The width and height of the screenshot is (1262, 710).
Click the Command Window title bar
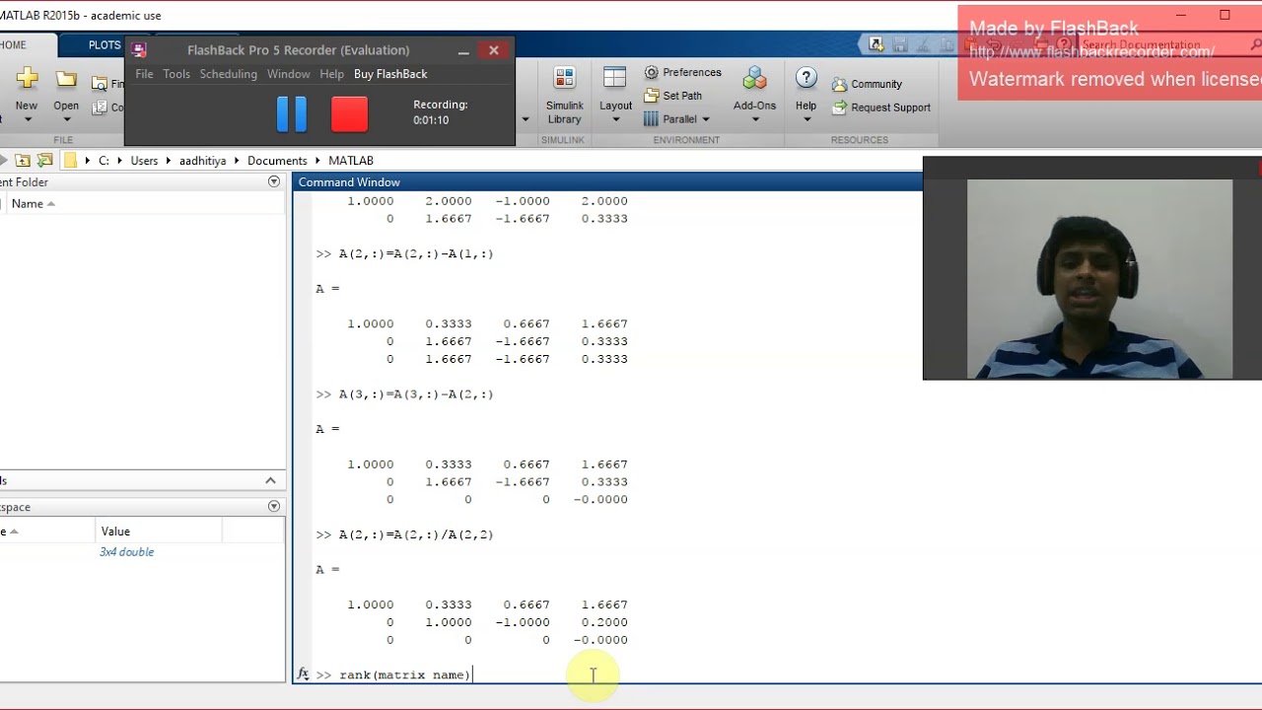(607, 181)
